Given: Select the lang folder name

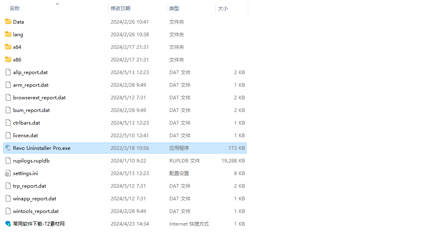Looking at the screenshot, I should tap(18, 34).
